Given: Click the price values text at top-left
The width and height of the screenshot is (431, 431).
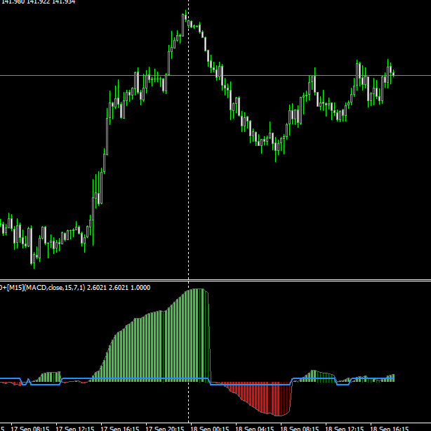Looking at the screenshot, I should click(39, 2).
